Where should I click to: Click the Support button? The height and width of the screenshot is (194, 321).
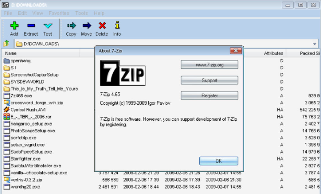click(209, 80)
